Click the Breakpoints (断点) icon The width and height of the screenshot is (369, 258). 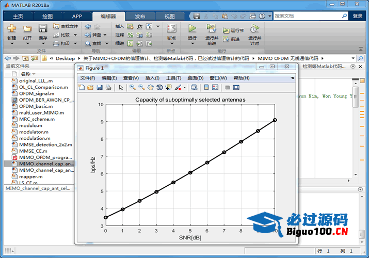point(171,28)
